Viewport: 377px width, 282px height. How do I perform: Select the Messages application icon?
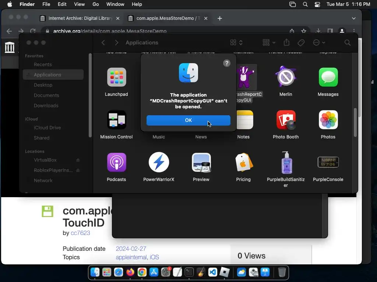(328, 77)
